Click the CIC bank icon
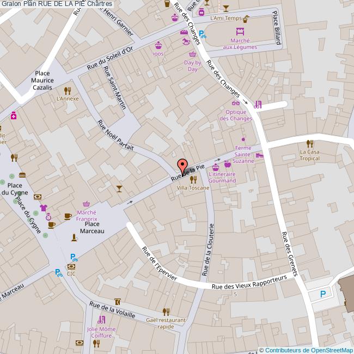This screenshot has width=354, height=354. click(71, 266)
